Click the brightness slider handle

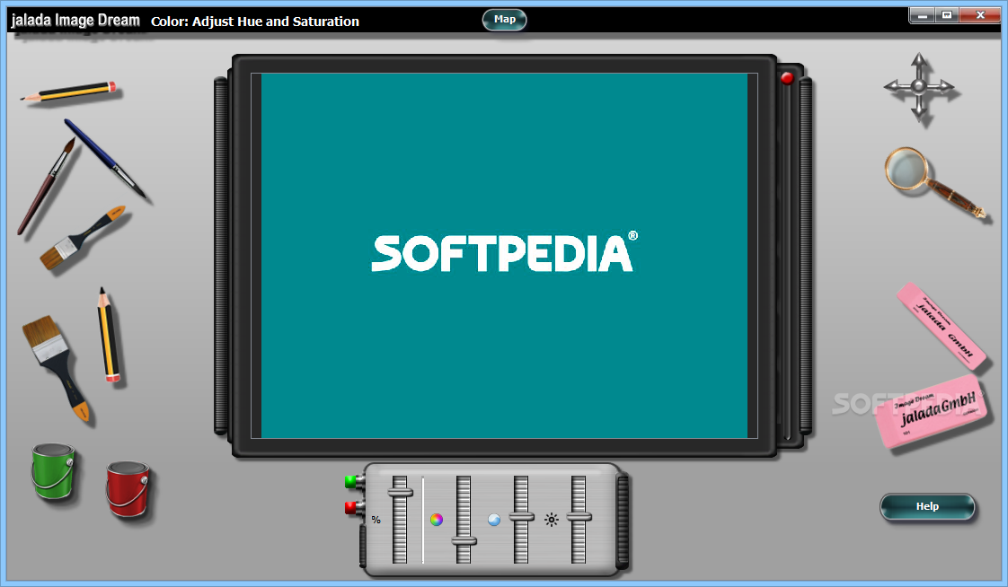[x=579, y=516]
